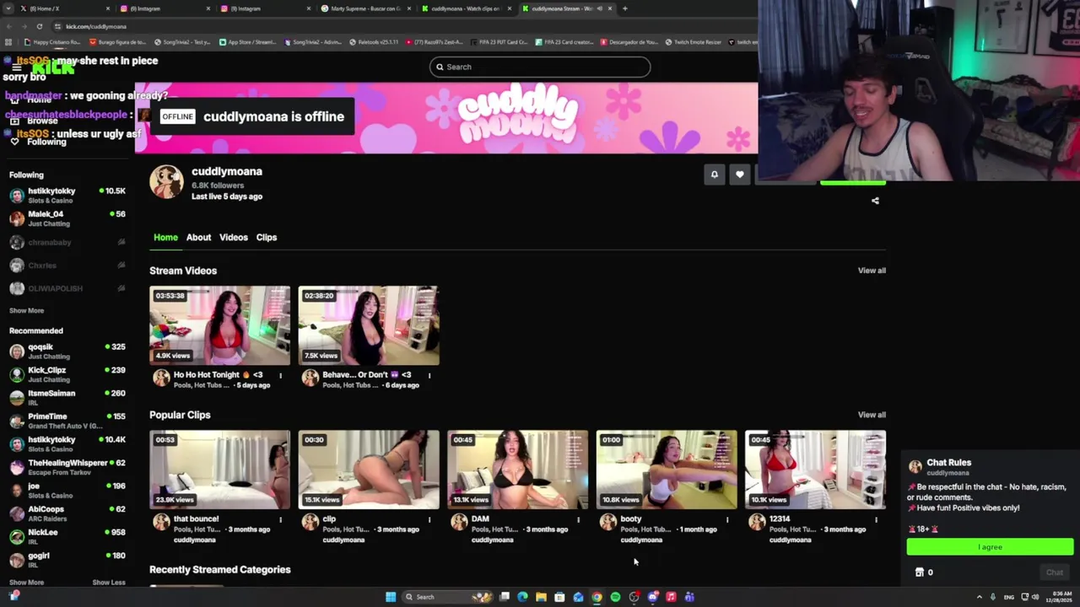Open Spotify from the taskbar
This screenshot has height=607, width=1080.
pos(615,597)
